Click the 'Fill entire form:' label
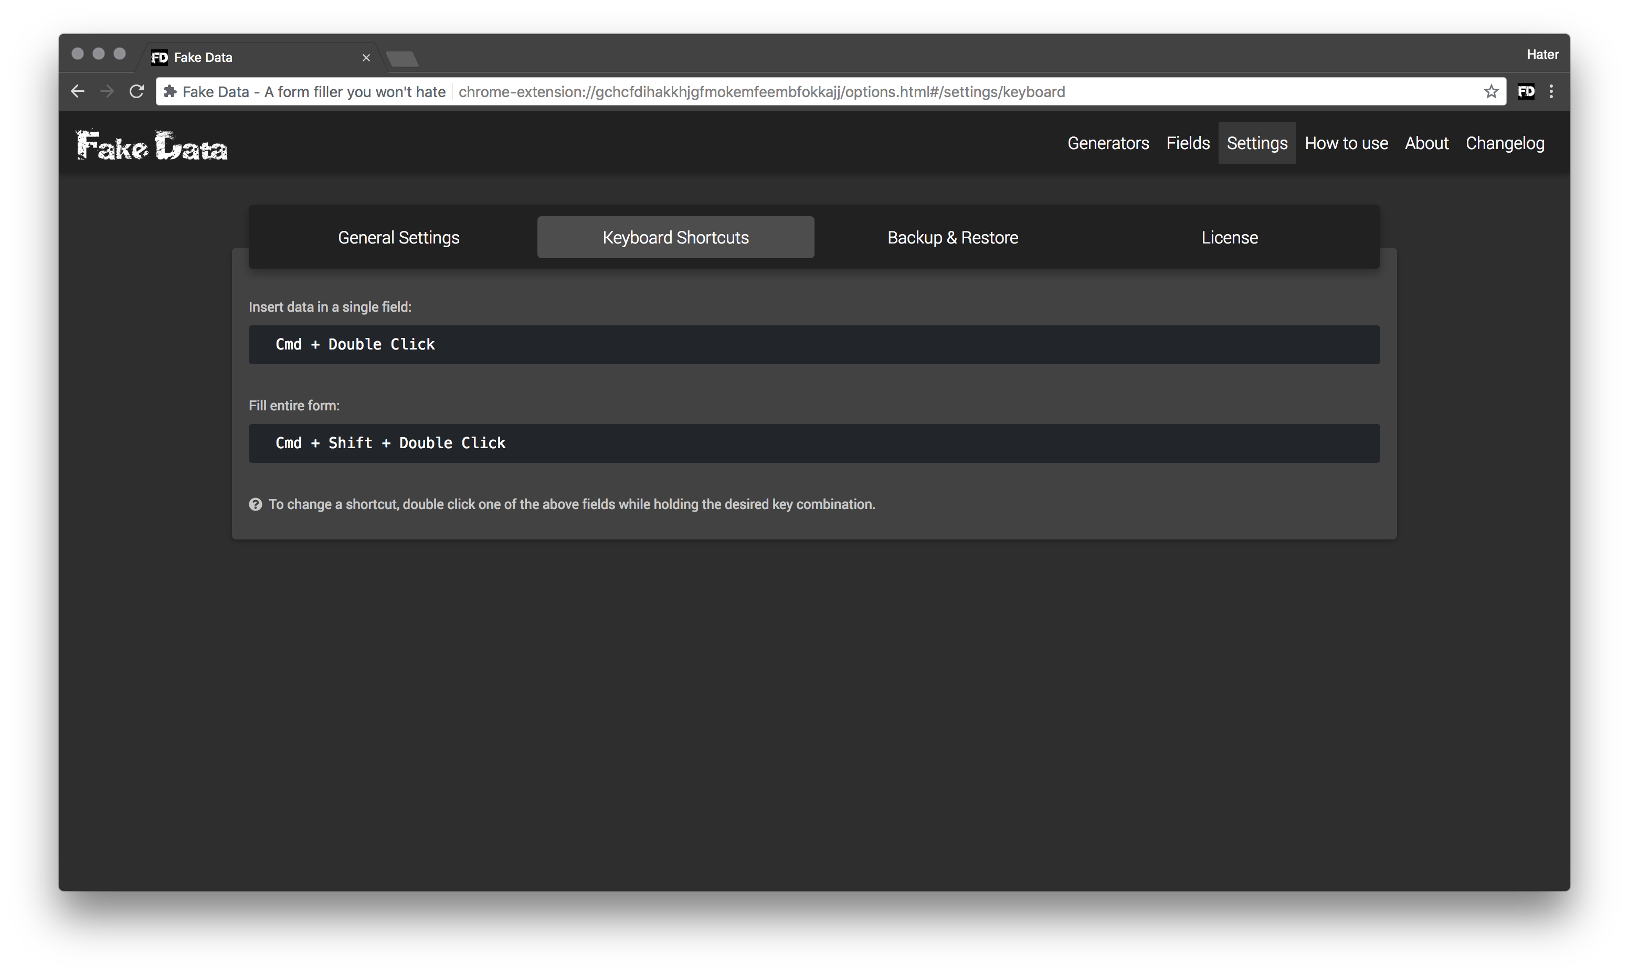The image size is (1629, 975). coord(293,405)
